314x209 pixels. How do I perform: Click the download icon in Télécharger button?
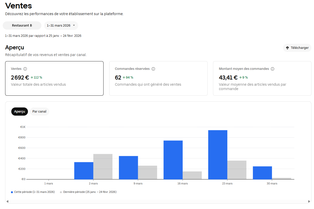click(x=287, y=48)
